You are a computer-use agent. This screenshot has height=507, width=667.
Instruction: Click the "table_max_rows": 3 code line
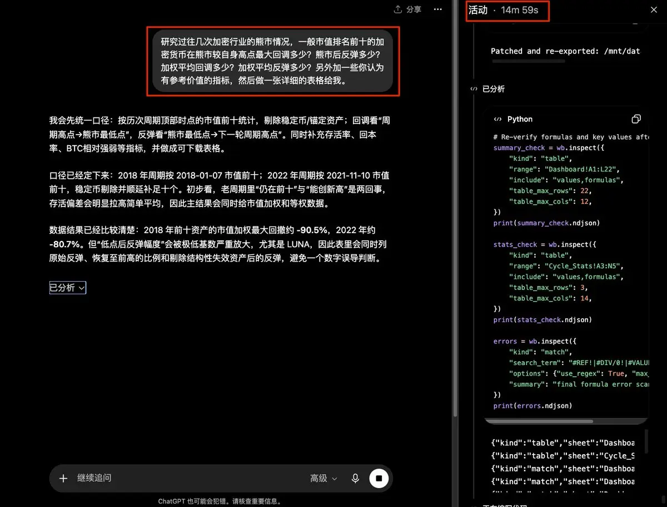click(x=548, y=287)
